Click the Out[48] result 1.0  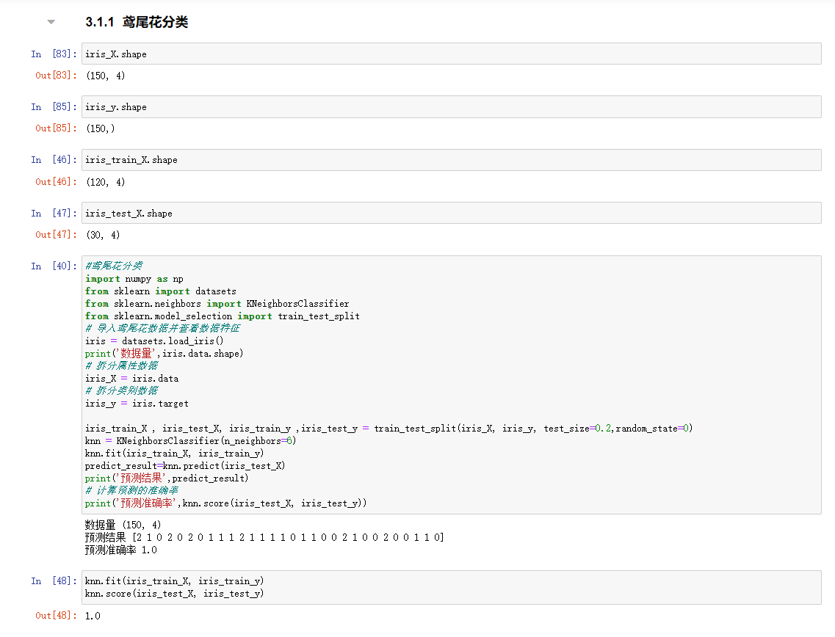tap(93, 616)
